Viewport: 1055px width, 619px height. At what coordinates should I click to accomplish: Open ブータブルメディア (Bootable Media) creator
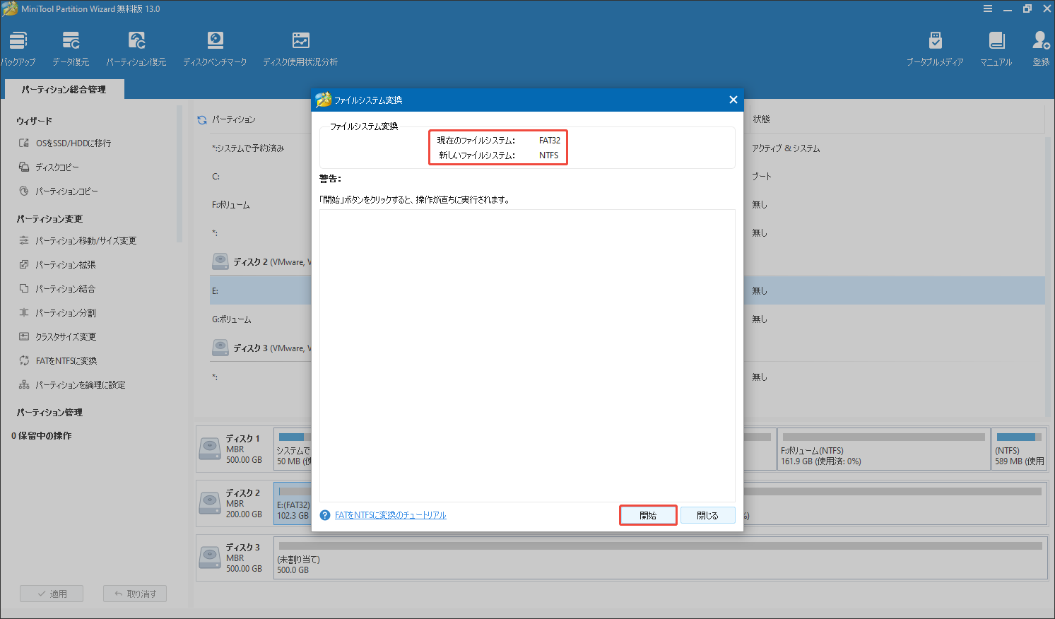click(x=934, y=47)
